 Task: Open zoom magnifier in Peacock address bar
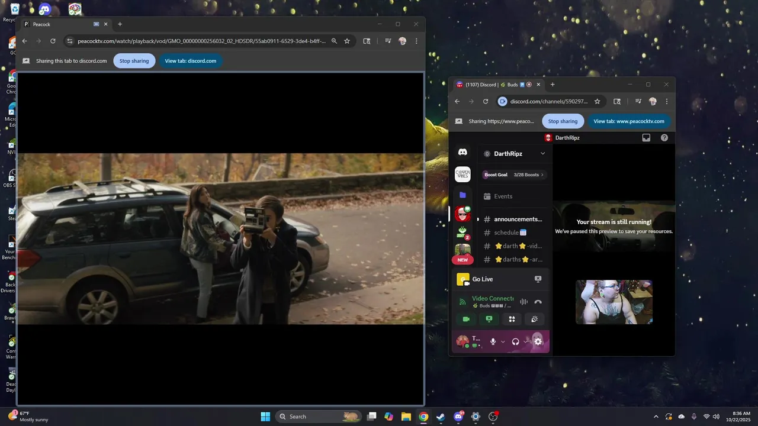coord(334,41)
